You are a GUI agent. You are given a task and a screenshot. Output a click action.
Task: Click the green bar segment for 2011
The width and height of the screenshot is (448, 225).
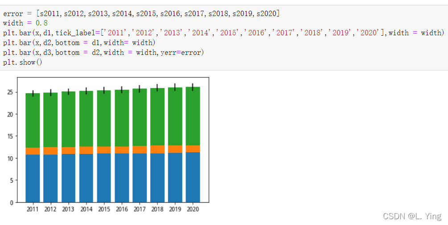[x=33, y=121]
